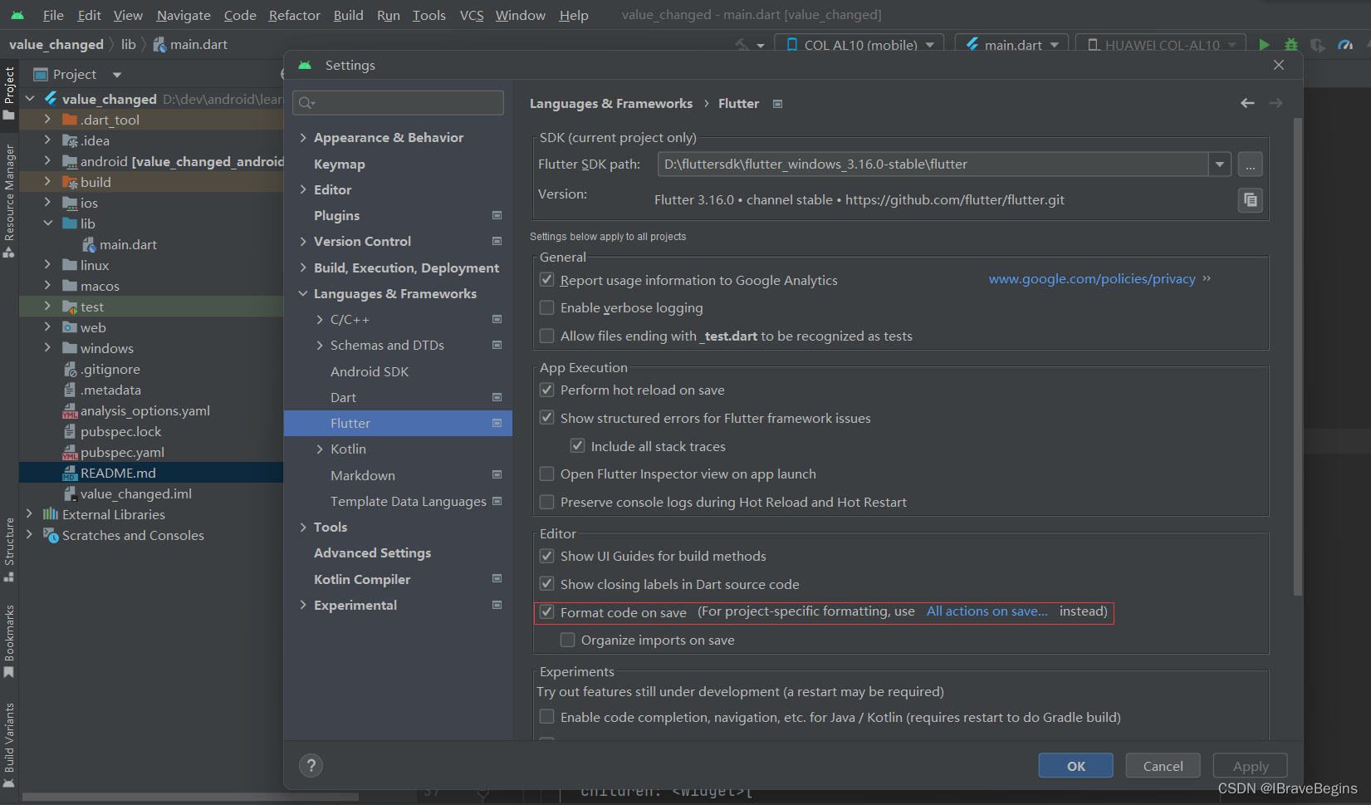
Task: Click the project-level icon beside Experimental
Action: pyautogui.click(x=497, y=605)
